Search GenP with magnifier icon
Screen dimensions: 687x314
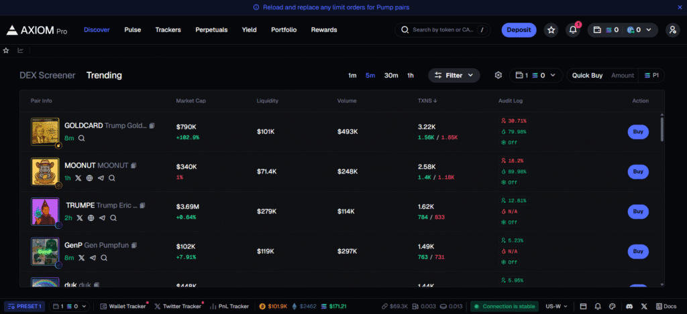pos(104,258)
